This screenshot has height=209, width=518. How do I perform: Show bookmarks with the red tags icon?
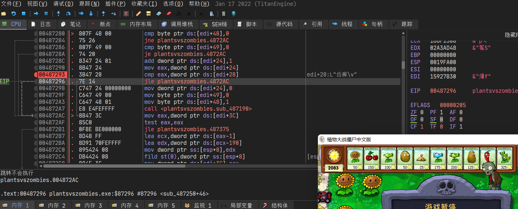tap(169, 14)
